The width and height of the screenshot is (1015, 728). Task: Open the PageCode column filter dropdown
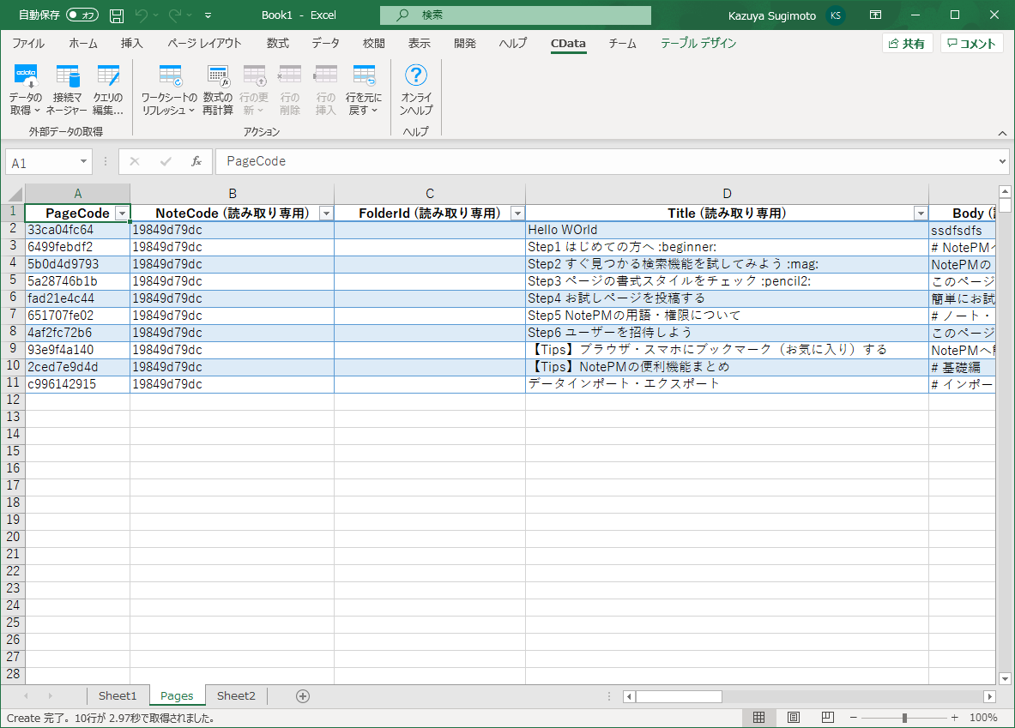122,214
